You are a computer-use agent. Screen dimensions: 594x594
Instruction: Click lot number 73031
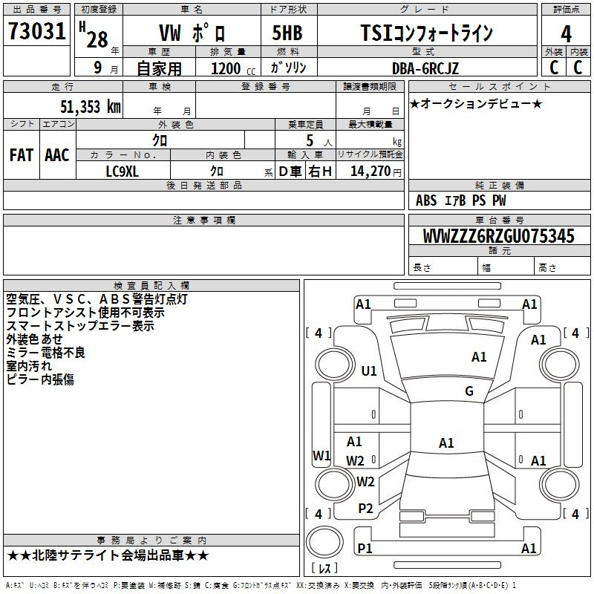tap(36, 31)
